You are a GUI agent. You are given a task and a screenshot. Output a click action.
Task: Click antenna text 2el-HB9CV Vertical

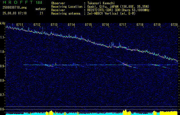coord(103,14)
